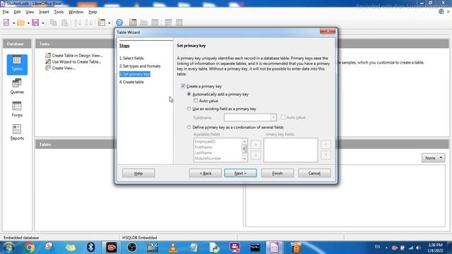The image size is (452, 254).
Task: Click the Back button in wizard
Action: pyautogui.click(x=206, y=174)
